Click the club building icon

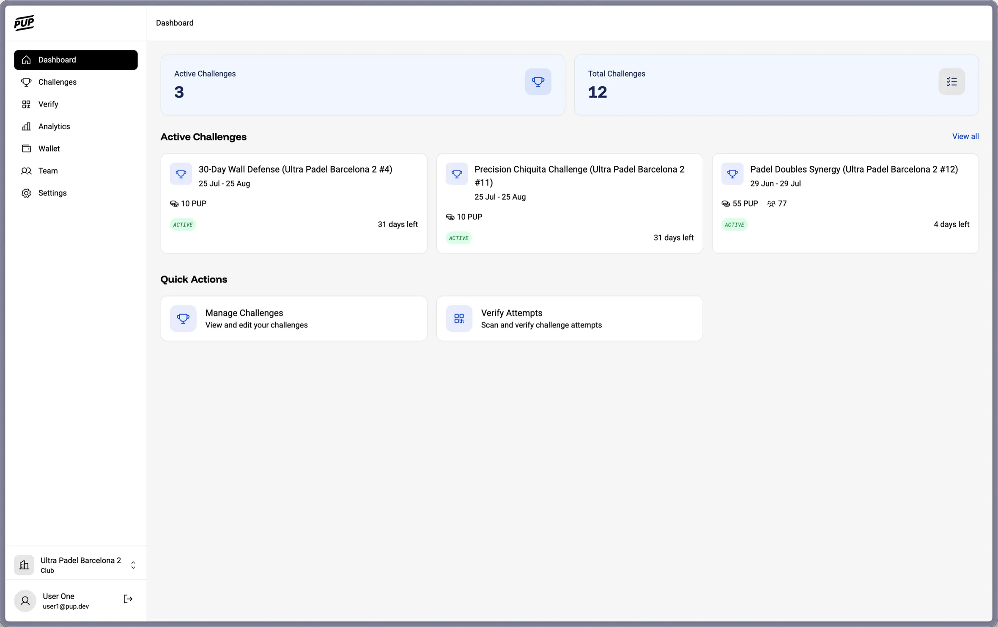[x=24, y=565]
